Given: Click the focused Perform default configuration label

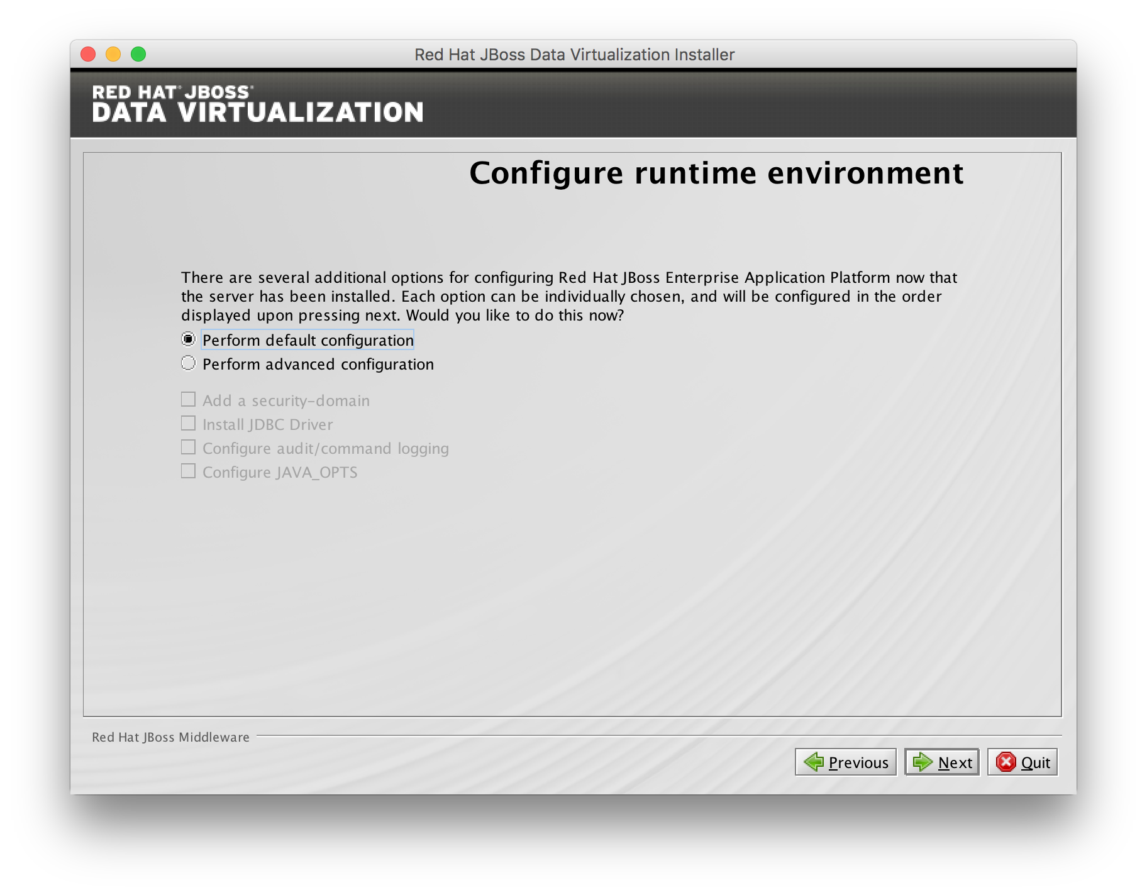Looking at the screenshot, I should (x=306, y=339).
